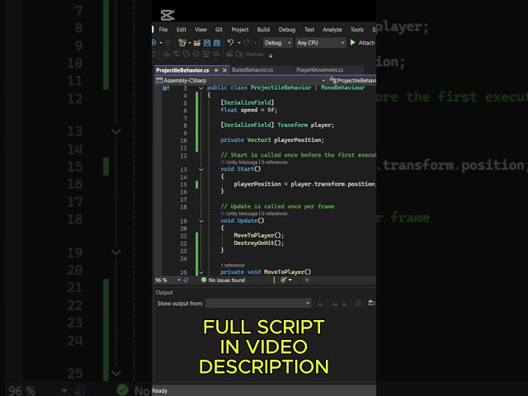Viewport: 528px width, 396px height.
Task: Click the Open File folder icon
Action: (197, 43)
